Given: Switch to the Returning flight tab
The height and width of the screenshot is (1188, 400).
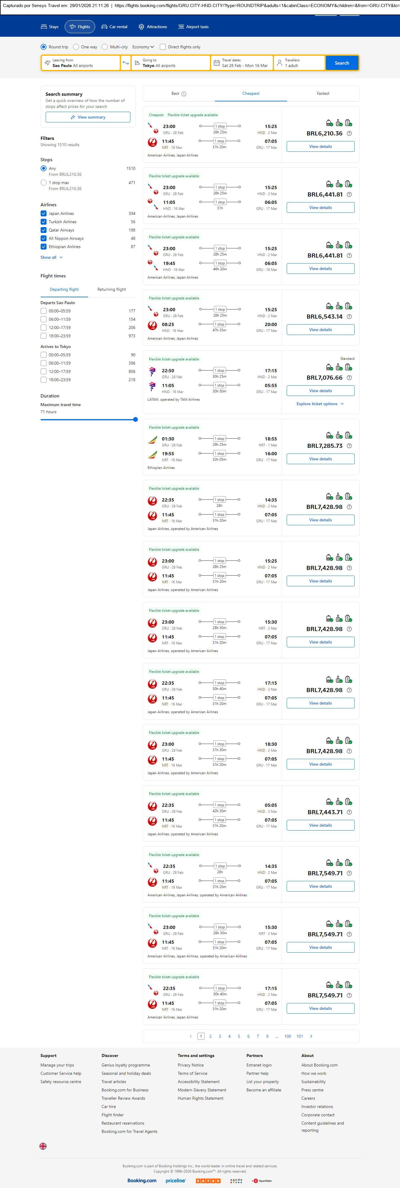Looking at the screenshot, I should pyautogui.click(x=111, y=290).
